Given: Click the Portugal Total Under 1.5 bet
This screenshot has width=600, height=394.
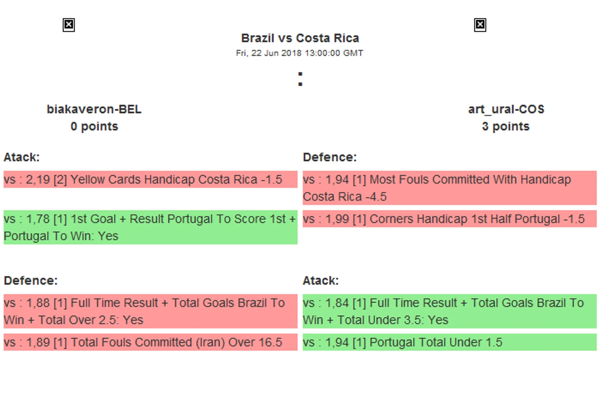Looking at the screenshot, I should tap(449, 342).
